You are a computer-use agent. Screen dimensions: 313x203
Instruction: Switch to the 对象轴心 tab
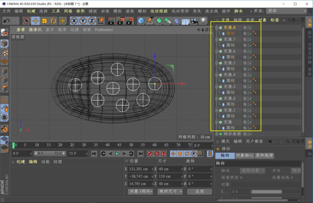pos(244,155)
